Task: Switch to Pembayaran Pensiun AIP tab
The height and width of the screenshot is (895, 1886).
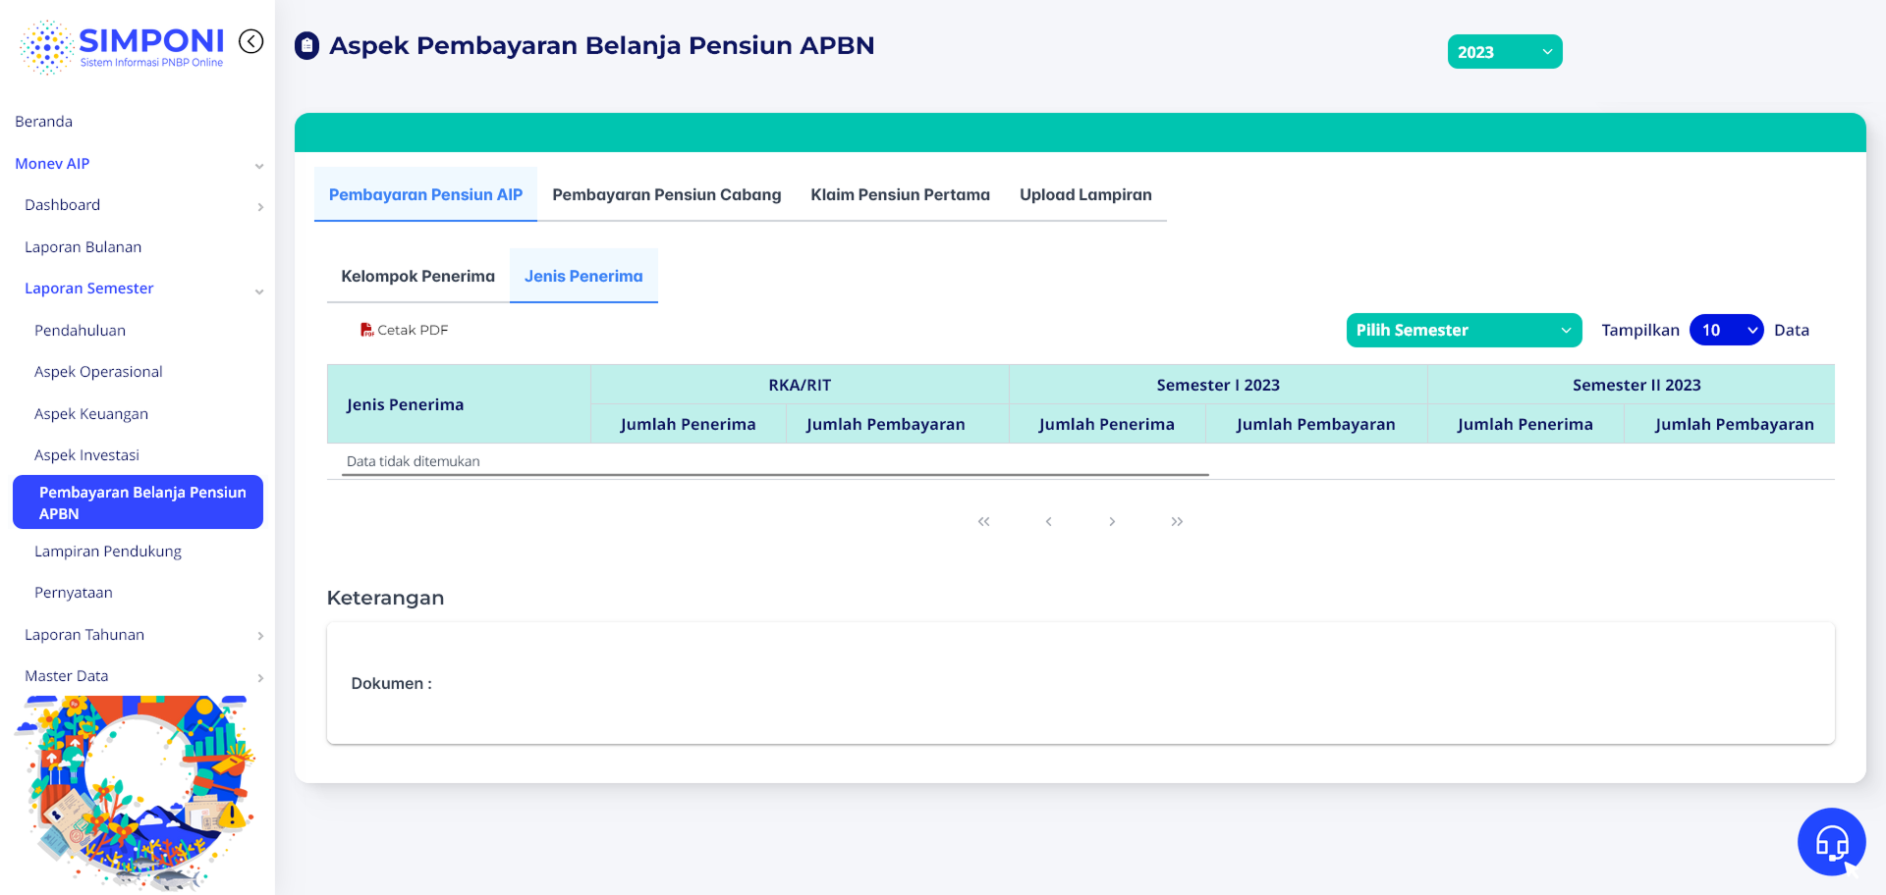Action: click(x=425, y=194)
